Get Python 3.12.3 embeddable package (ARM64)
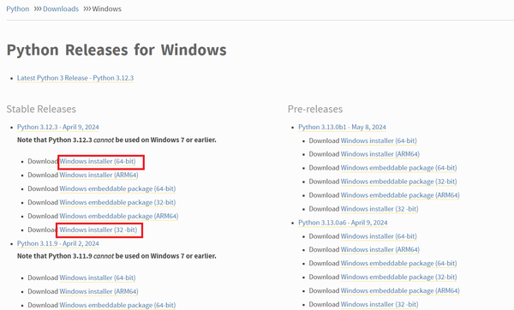 (x=119, y=217)
